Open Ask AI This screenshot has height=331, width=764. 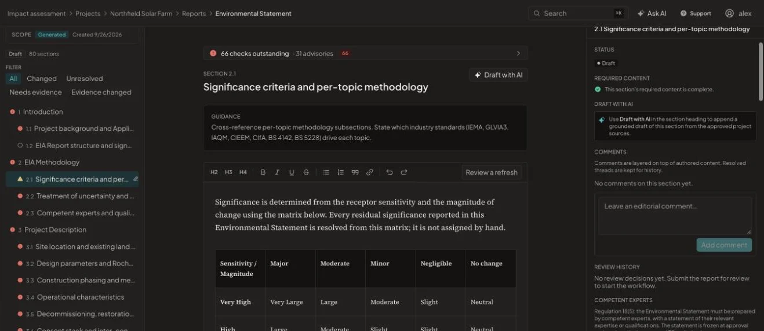coord(652,13)
